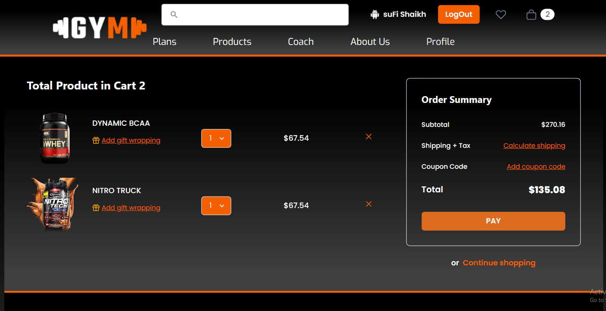Screen dimensions: 606x311
Task: Click the Add coupon code link
Action: tap(536, 167)
